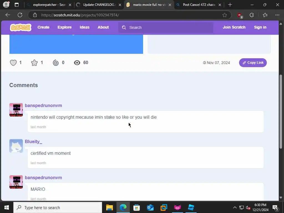This screenshot has height=213, width=284.
Task: Open banspedrunonvm link above MARIO comment
Action: click(x=43, y=178)
